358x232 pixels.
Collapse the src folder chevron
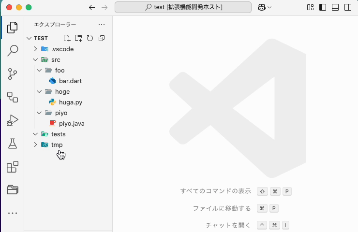tap(35, 59)
